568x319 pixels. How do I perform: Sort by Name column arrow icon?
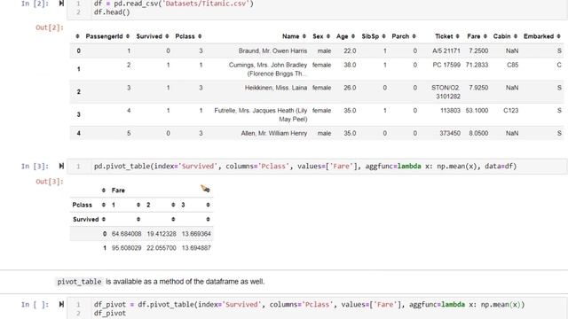[x=304, y=36]
